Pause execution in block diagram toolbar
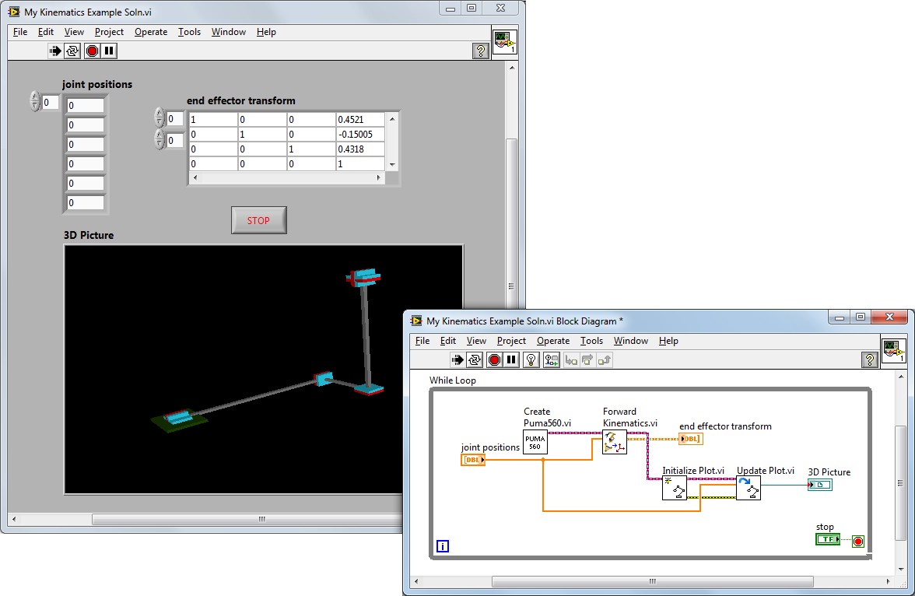Image resolution: width=915 pixels, height=596 pixels. tap(511, 359)
